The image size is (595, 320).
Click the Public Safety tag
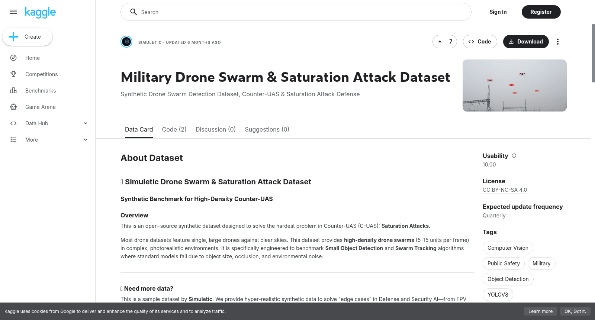point(504,264)
